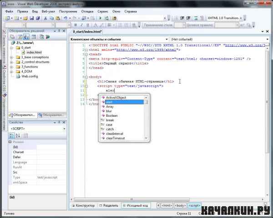The image size is (273, 218).
Task: Toggle Italic formatting
Action: click(81, 25)
